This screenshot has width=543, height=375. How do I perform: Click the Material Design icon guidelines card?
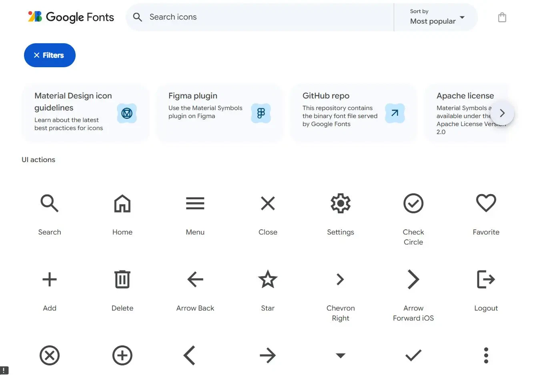pyautogui.click(x=86, y=113)
